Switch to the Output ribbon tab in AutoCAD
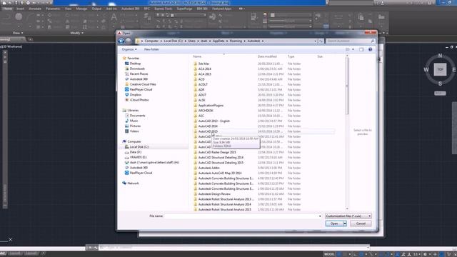This screenshot has height=257, width=457. point(96,9)
